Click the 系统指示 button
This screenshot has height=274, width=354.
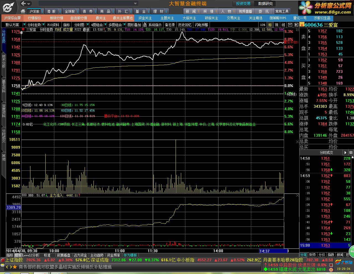click(x=155, y=25)
